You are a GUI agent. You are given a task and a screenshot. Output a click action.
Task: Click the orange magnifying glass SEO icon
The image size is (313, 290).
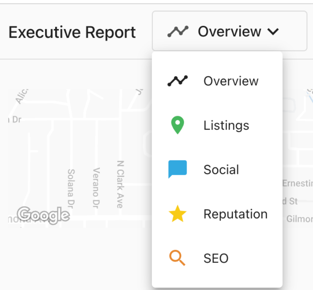[178, 258]
